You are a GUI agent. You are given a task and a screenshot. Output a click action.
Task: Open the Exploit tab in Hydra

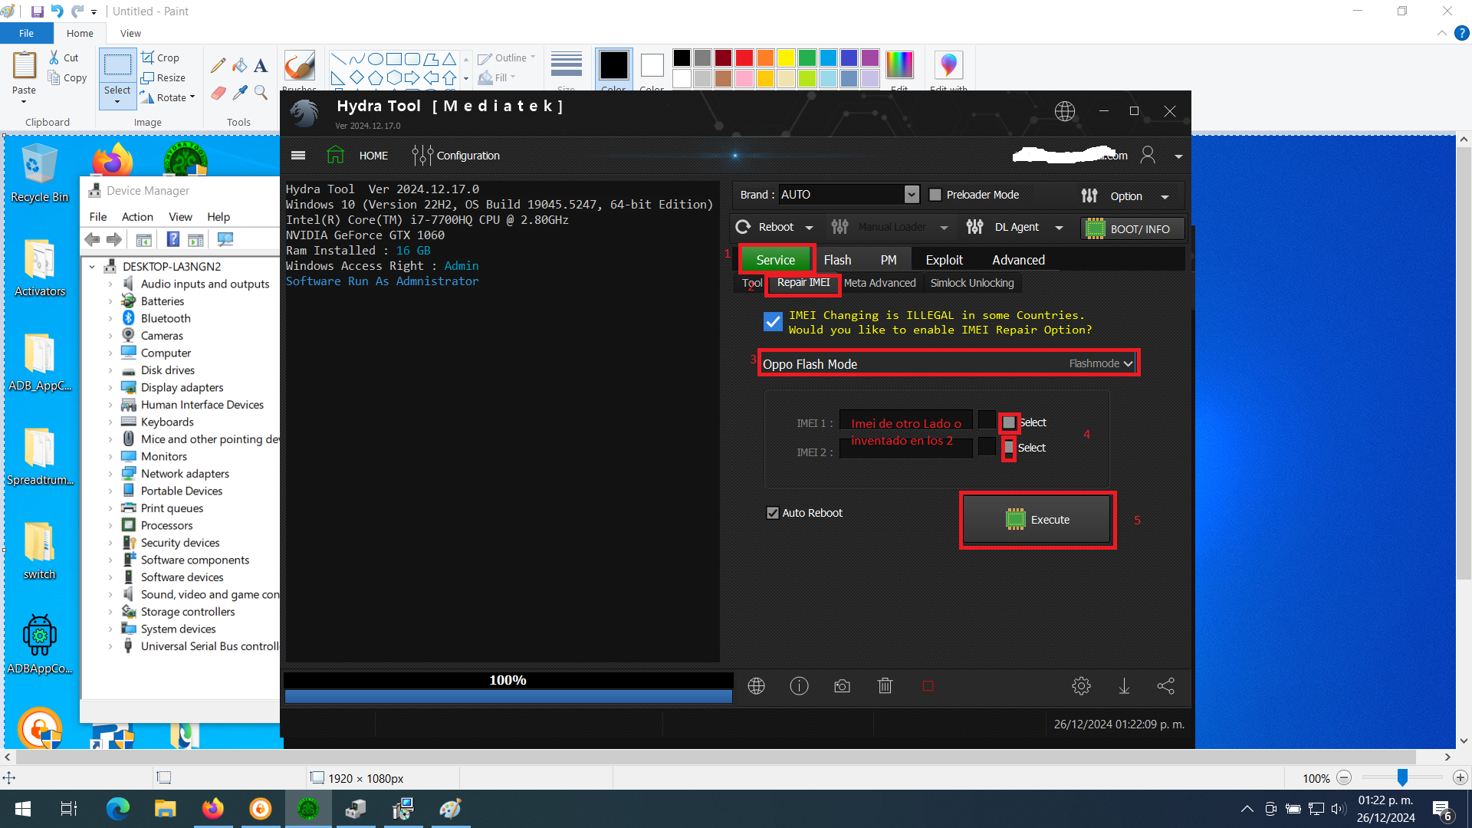(944, 260)
